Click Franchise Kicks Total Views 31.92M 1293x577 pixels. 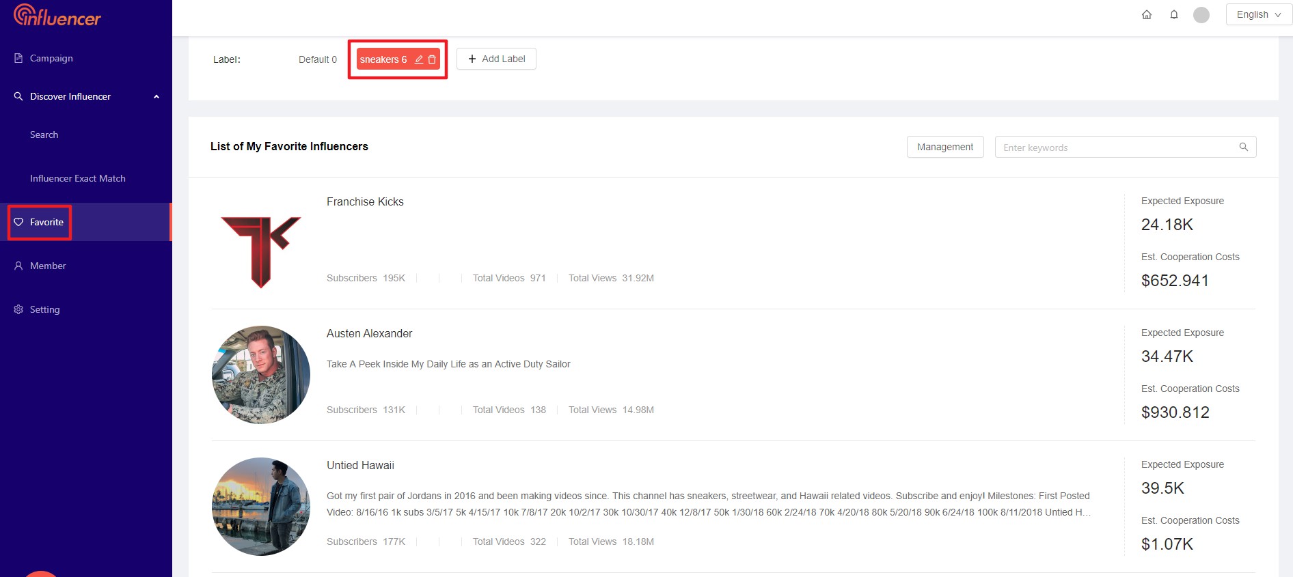(x=611, y=278)
